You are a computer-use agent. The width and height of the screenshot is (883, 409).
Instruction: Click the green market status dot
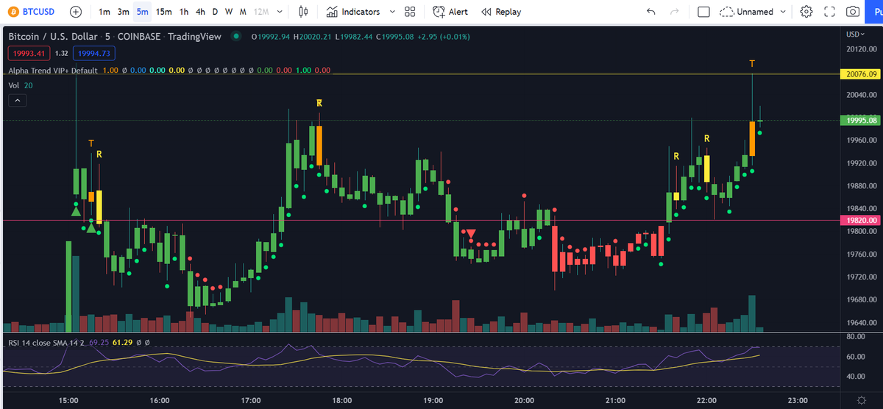(x=235, y=36)
